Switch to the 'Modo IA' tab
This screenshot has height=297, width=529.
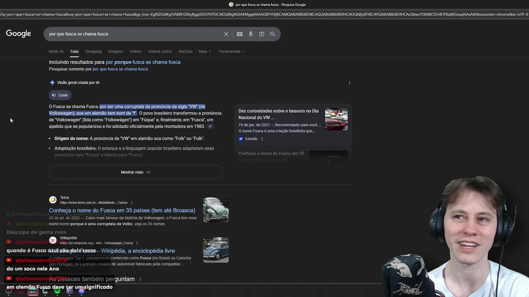56,52
